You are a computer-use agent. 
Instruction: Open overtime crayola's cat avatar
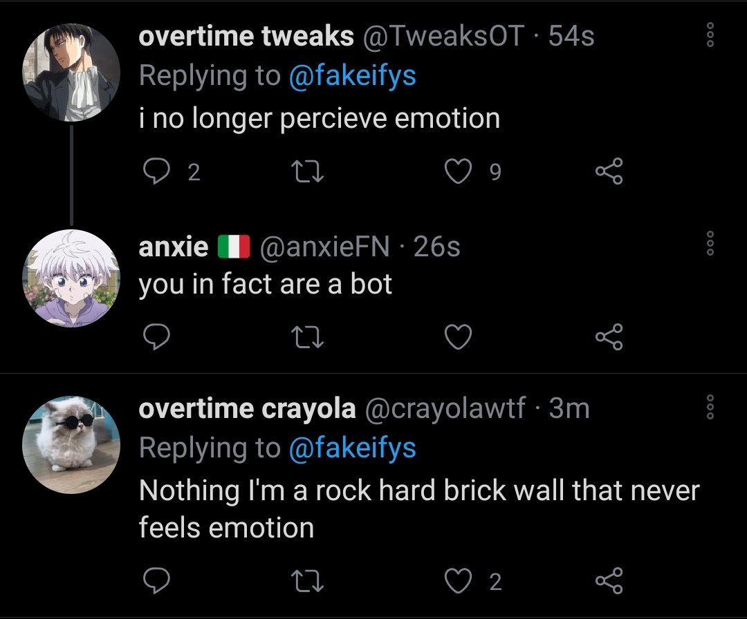(72, 444)
